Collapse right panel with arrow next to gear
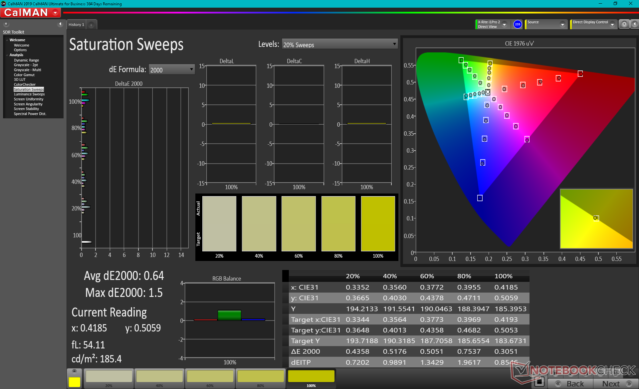The width and height of the screenshot is (639, 389). click(x=635, y=24)
